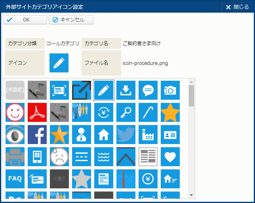Choose the key icon
The width and height of the screenshot is (255, 203).
(x=126, y=112)
